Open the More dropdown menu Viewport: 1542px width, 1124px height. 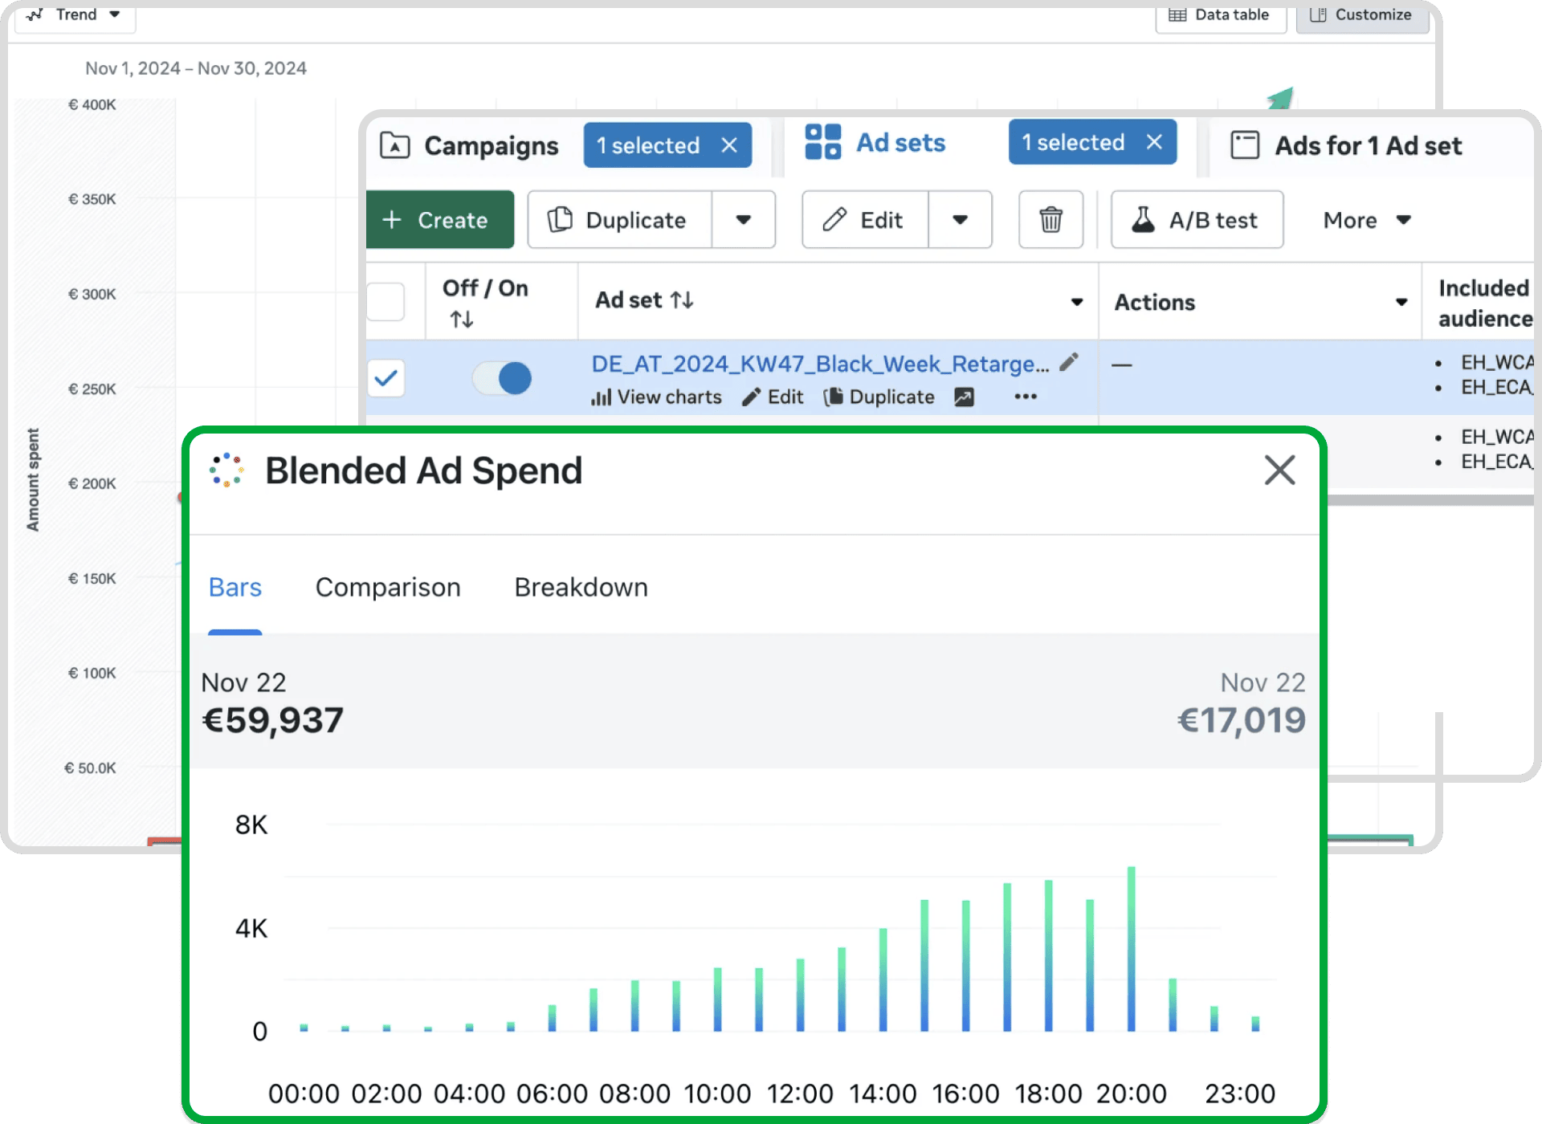tap(1367, 220)
